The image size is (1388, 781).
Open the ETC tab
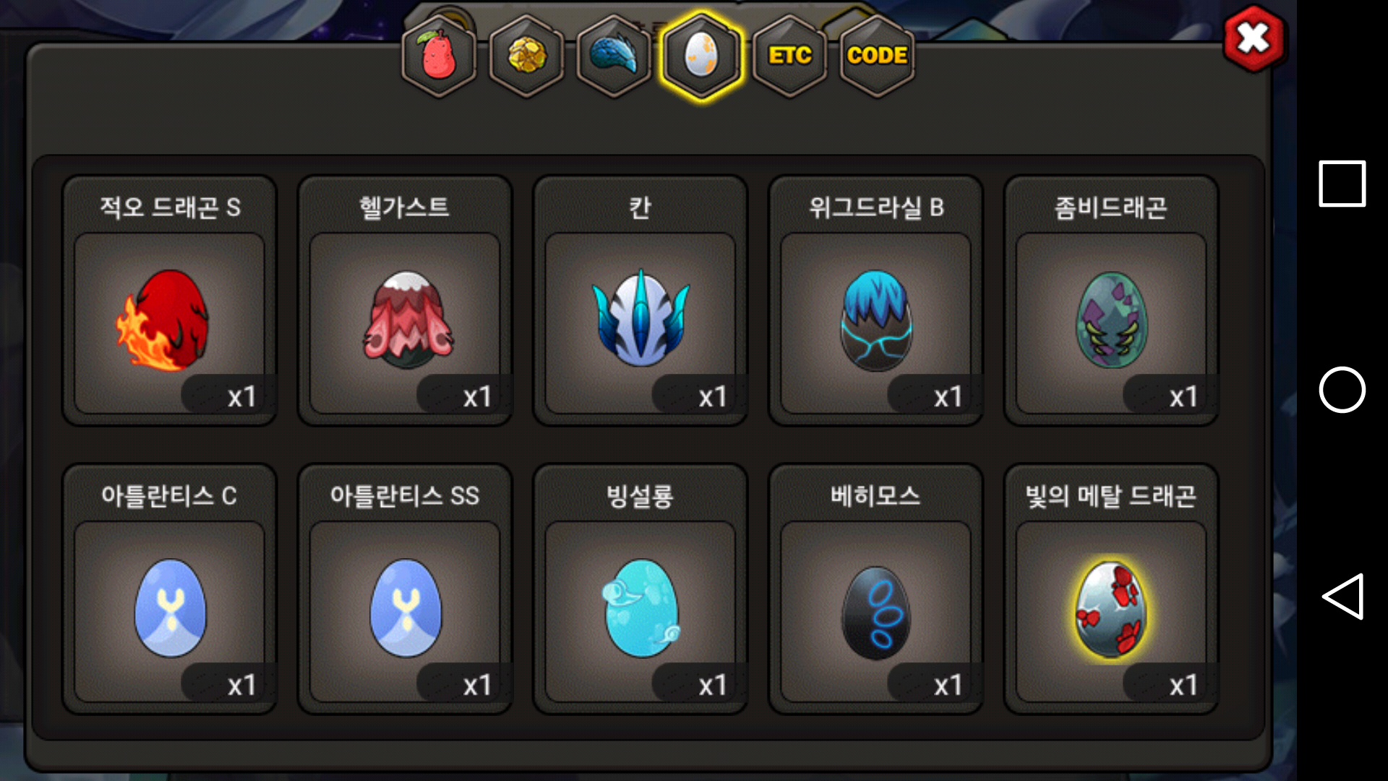[x=789, y=56]
